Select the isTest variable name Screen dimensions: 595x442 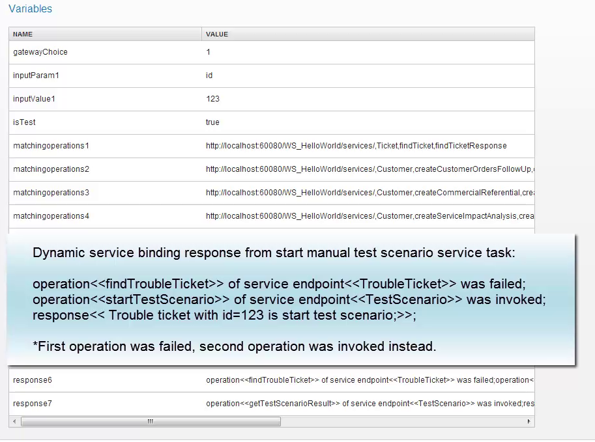click(x=24, y=122)
